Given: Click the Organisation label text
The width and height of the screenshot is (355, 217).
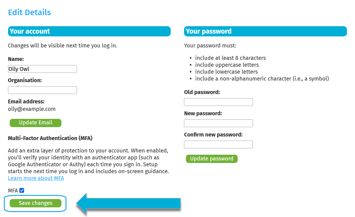Looking at the screenshot, I should point(25,80).
